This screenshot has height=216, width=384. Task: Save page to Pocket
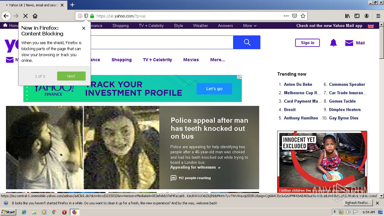click(x=295, y=16)
